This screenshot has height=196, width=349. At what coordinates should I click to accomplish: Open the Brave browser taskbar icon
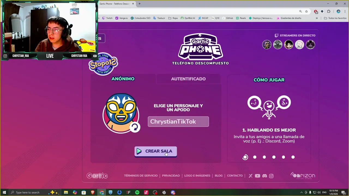(x=93, y=192)
